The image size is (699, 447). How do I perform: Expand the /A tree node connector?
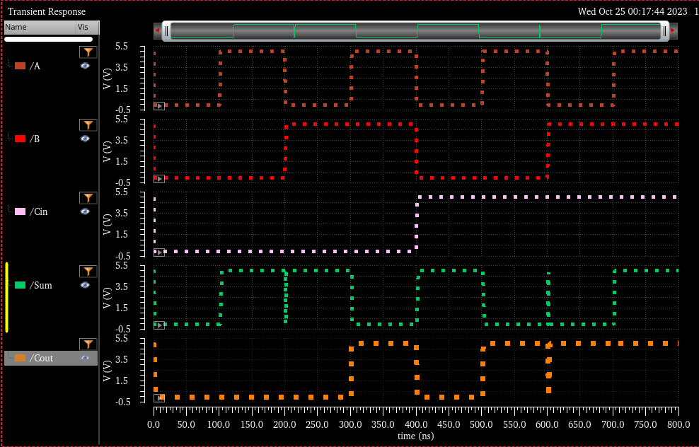click(10, 66)
